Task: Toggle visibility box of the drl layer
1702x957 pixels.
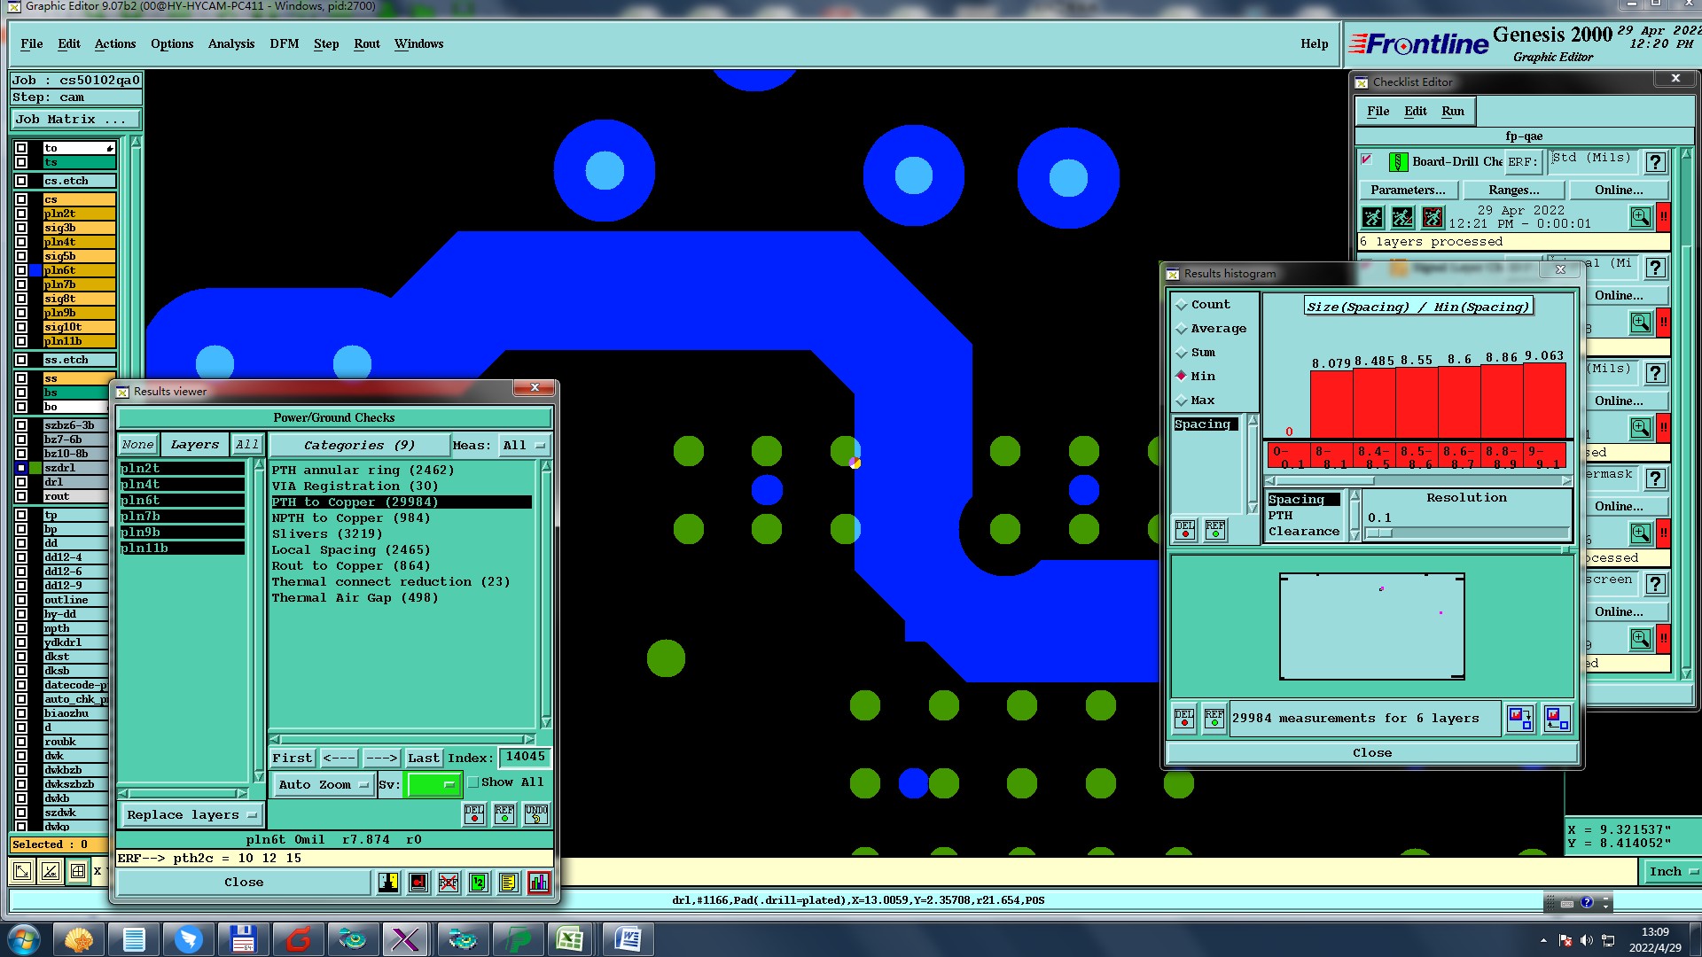Action: 21,482
